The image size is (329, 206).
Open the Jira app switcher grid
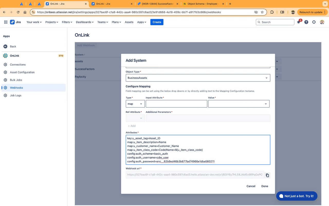(6, 22)
